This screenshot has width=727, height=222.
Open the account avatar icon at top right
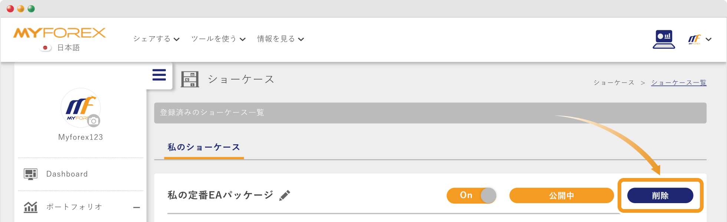point(694,38)
